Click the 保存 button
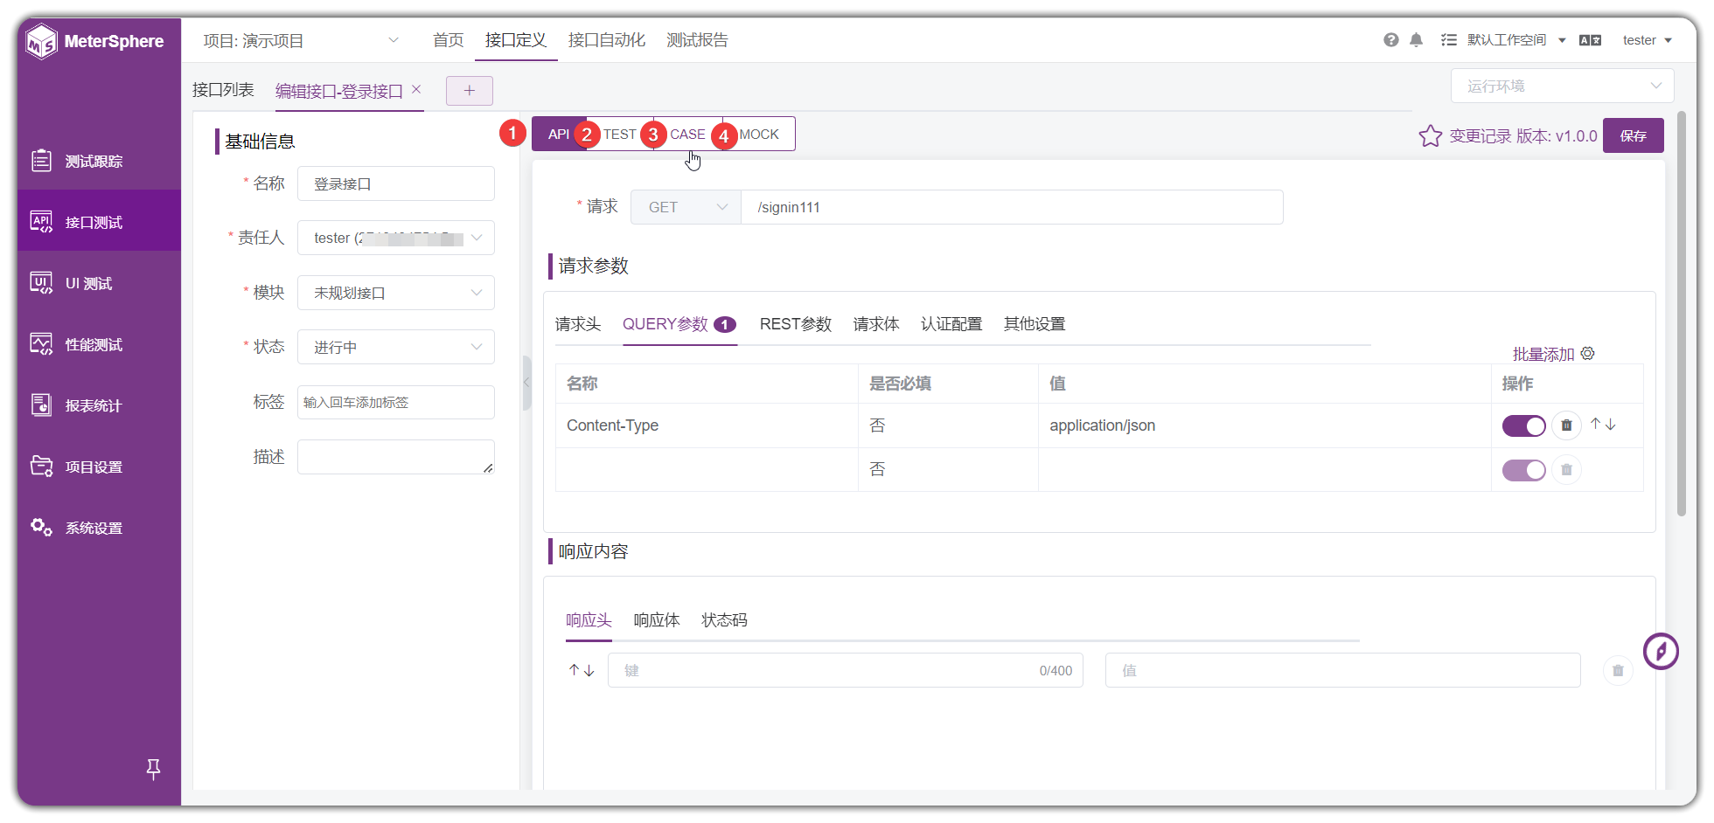This screenshot has width=1714, height=823. coord(1633,135)
